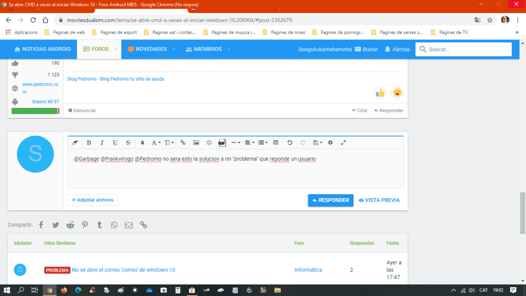Open the Alertas notifications
This screenshot has height=296, width=526.
click(397, 50)
